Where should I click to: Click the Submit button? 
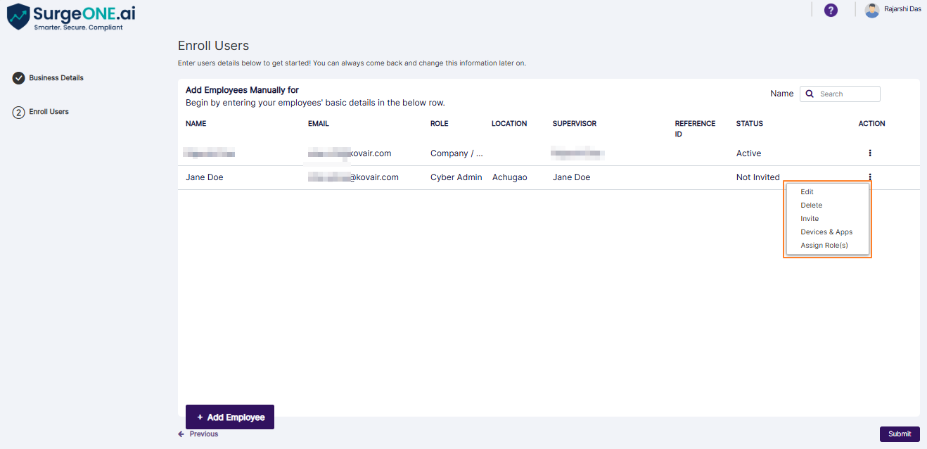[900, 434]
